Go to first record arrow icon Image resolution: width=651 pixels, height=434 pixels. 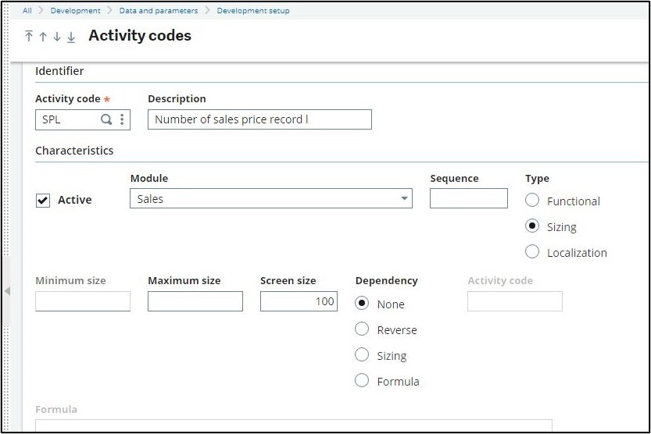point(29,37)
